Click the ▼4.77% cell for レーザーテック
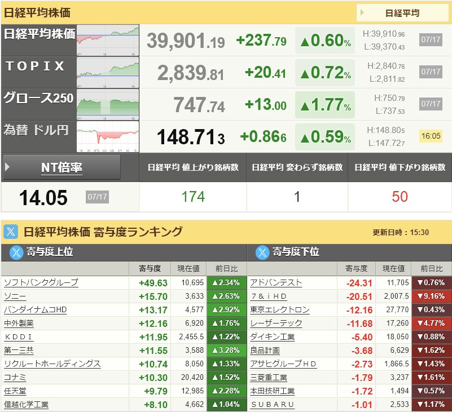 click(432, 323)
